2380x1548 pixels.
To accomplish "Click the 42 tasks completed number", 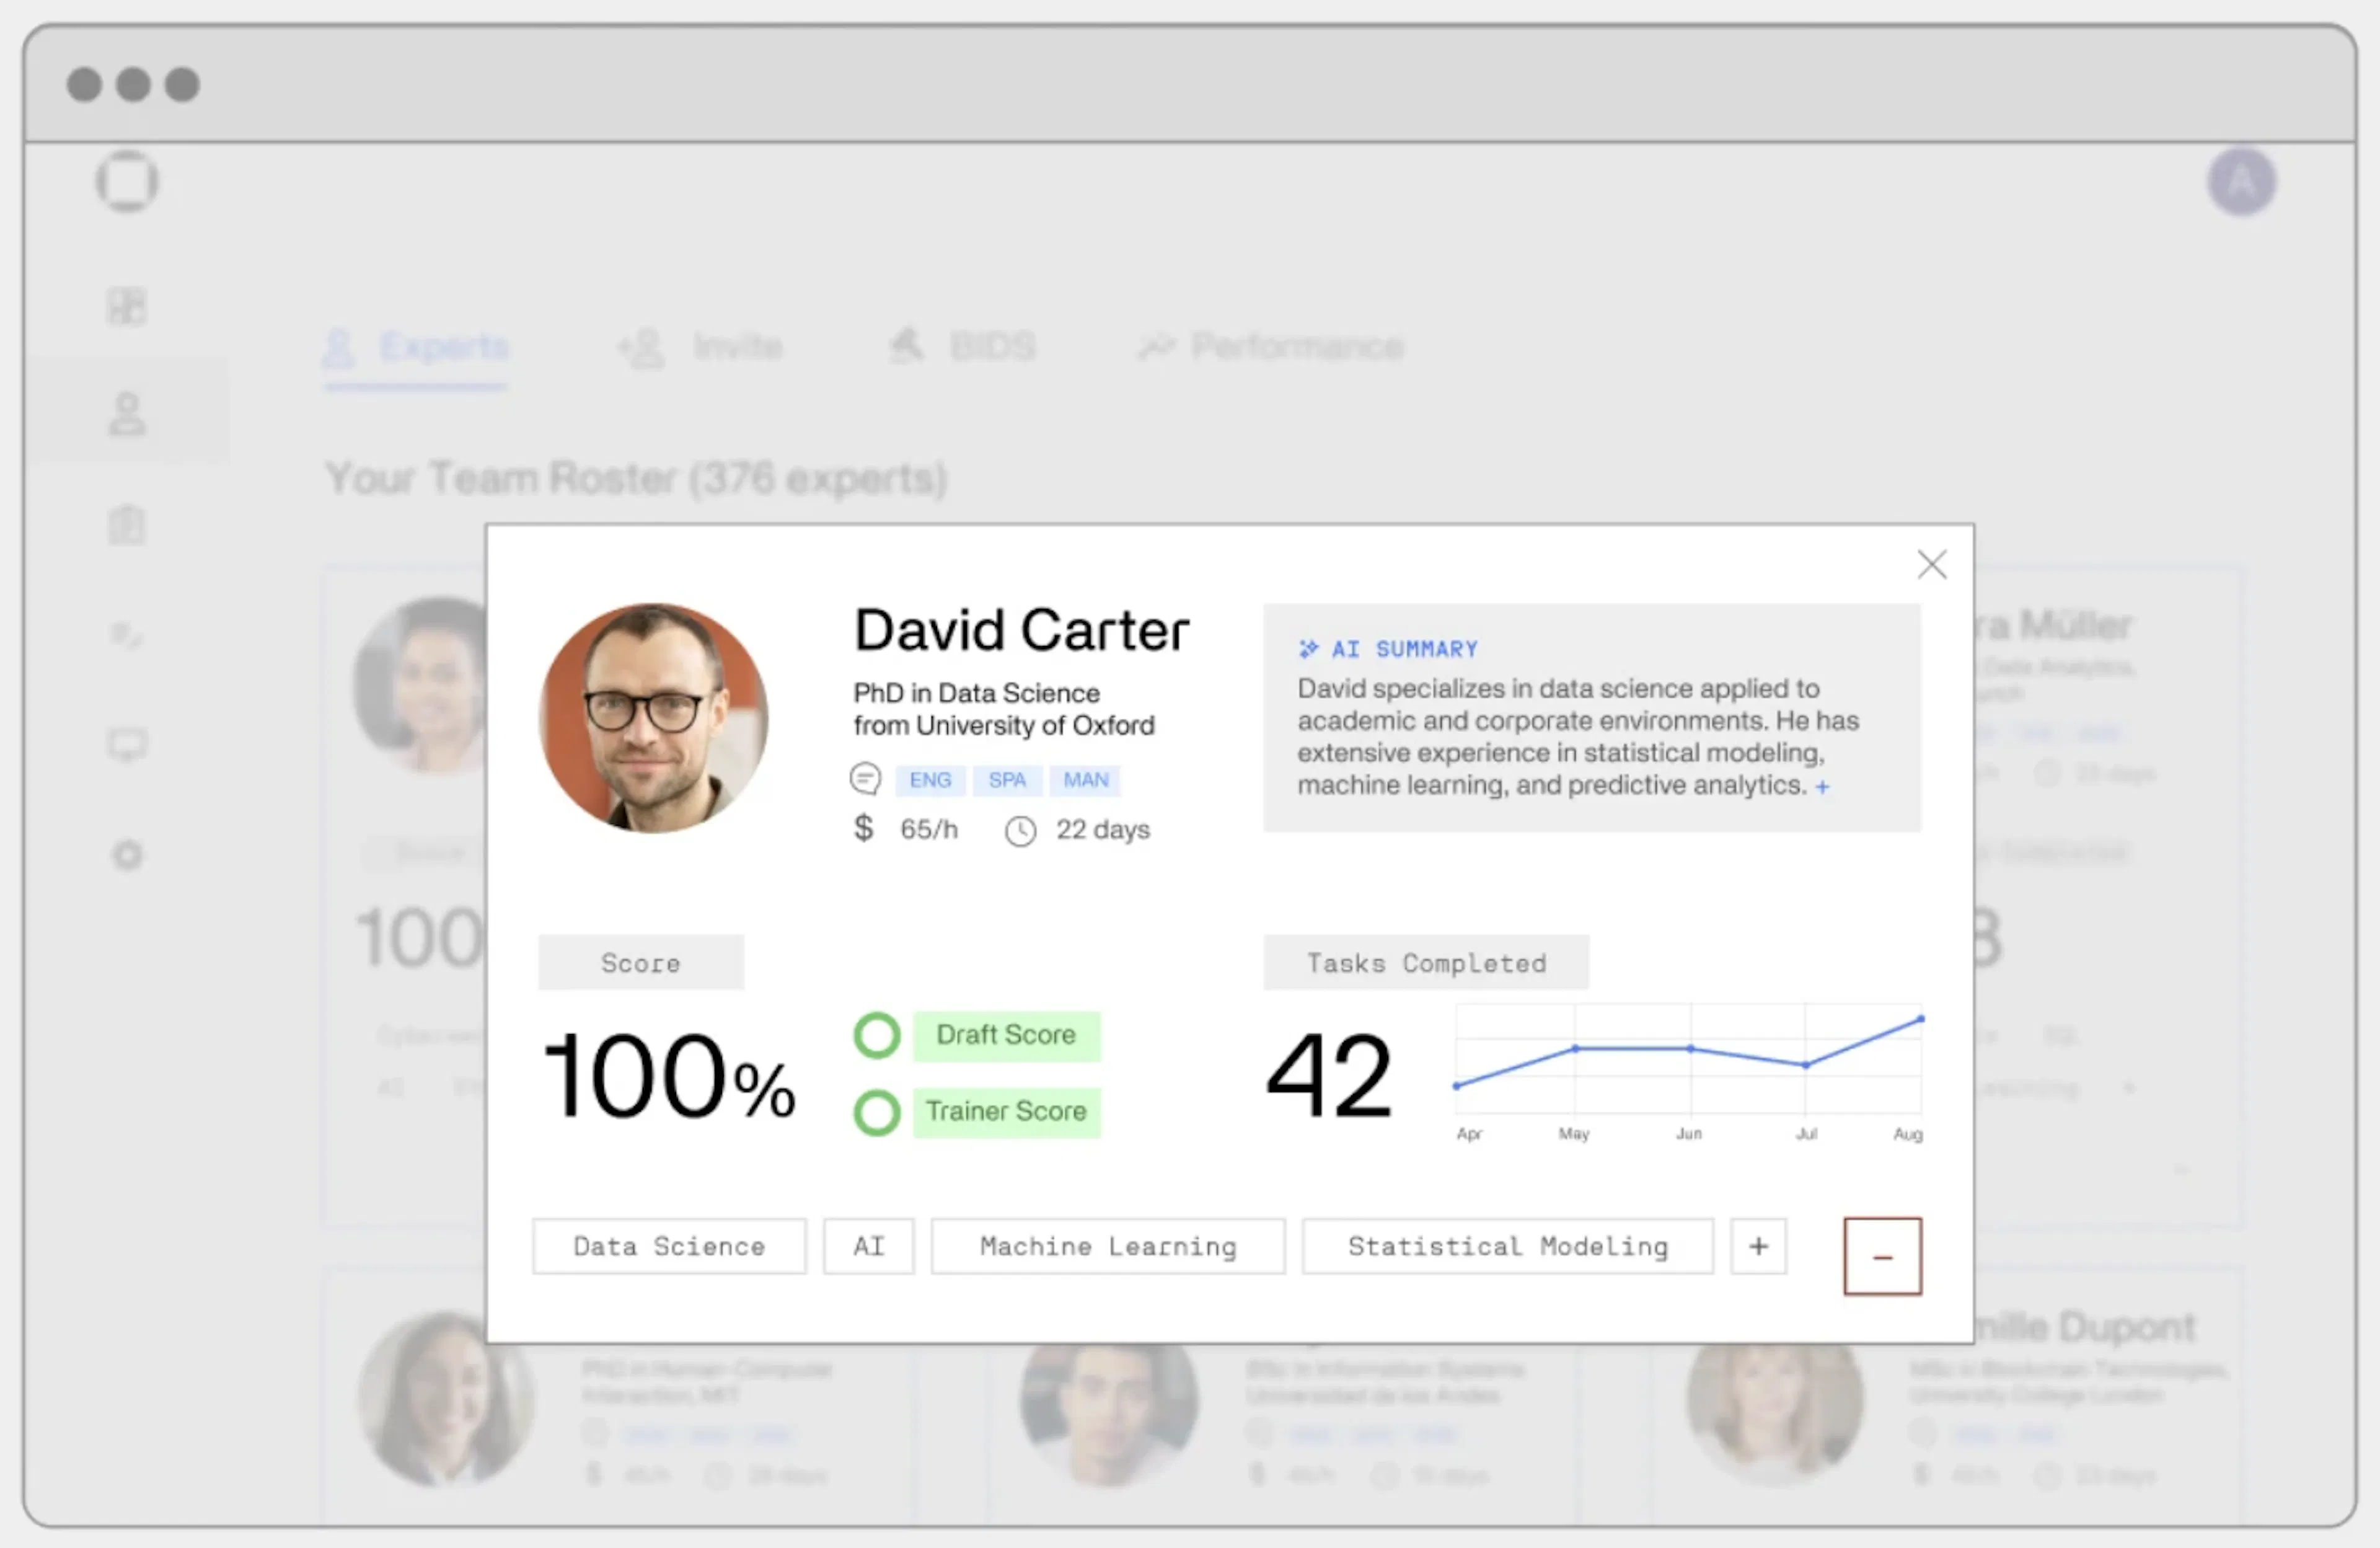I will (1329, 1076).
